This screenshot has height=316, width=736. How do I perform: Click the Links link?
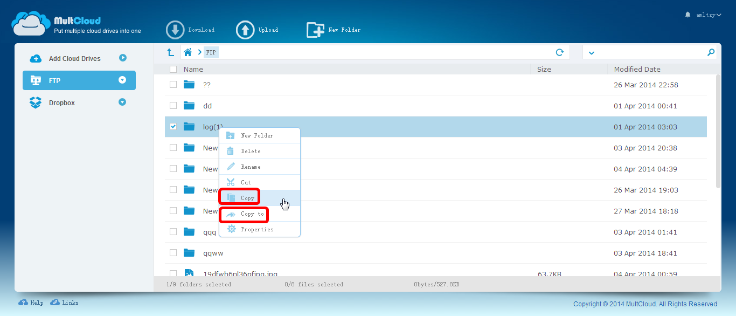70,303
